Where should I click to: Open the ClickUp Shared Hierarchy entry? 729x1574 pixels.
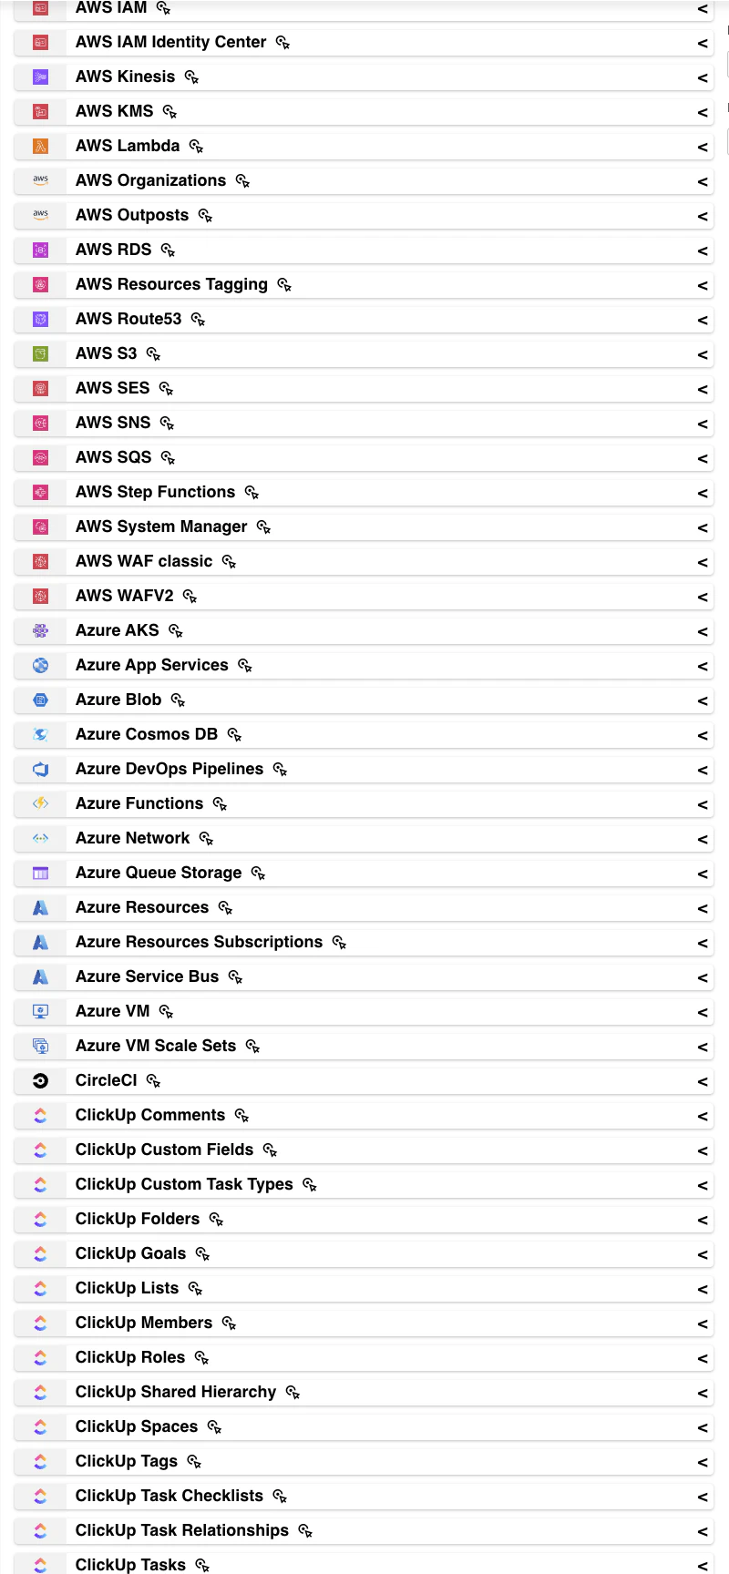pos(364,1392)
